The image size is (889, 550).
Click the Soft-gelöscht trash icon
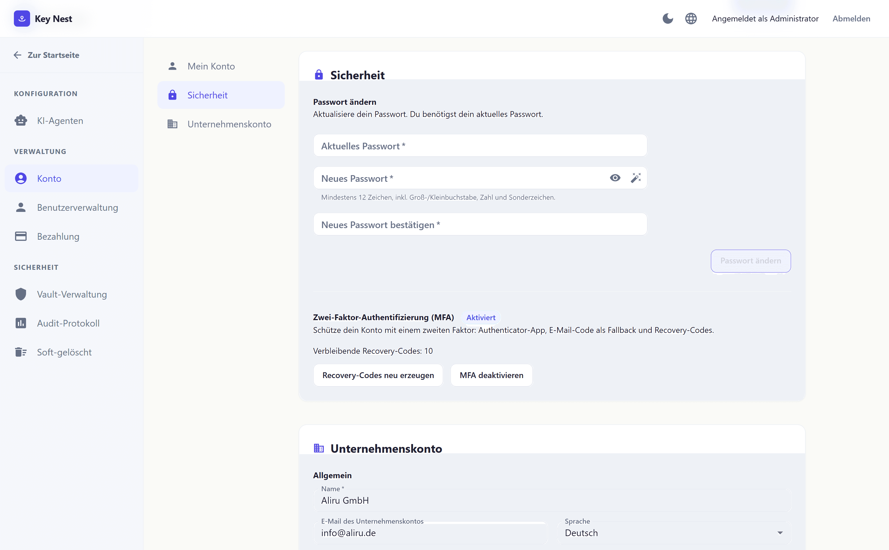coord(21,352)
